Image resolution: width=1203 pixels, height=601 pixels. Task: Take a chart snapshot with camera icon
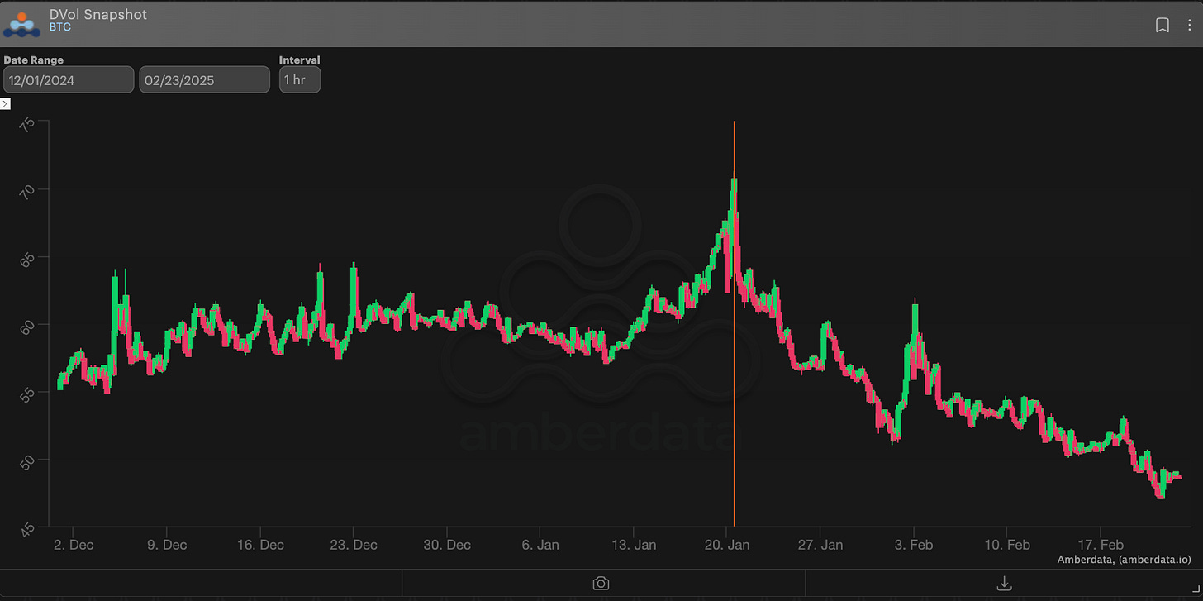[x=601, y=583]
